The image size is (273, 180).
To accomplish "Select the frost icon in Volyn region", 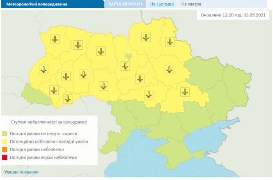I will tap(55, 39).
